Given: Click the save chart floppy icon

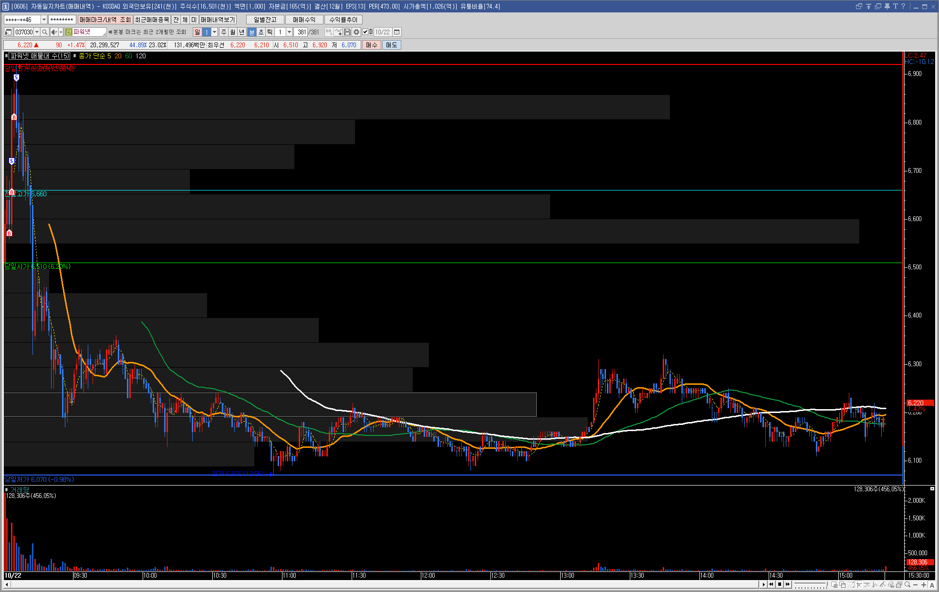Looking at the screenshot, I should [x=347, y=32].
